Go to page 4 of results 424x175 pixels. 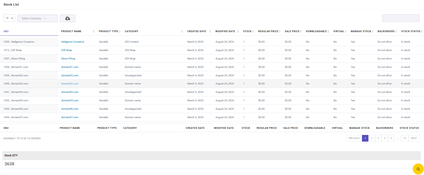(385, 138)
